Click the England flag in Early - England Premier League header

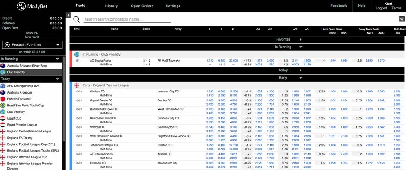(77, 85)
